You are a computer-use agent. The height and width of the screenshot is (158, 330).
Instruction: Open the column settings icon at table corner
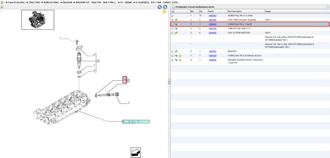328,7
